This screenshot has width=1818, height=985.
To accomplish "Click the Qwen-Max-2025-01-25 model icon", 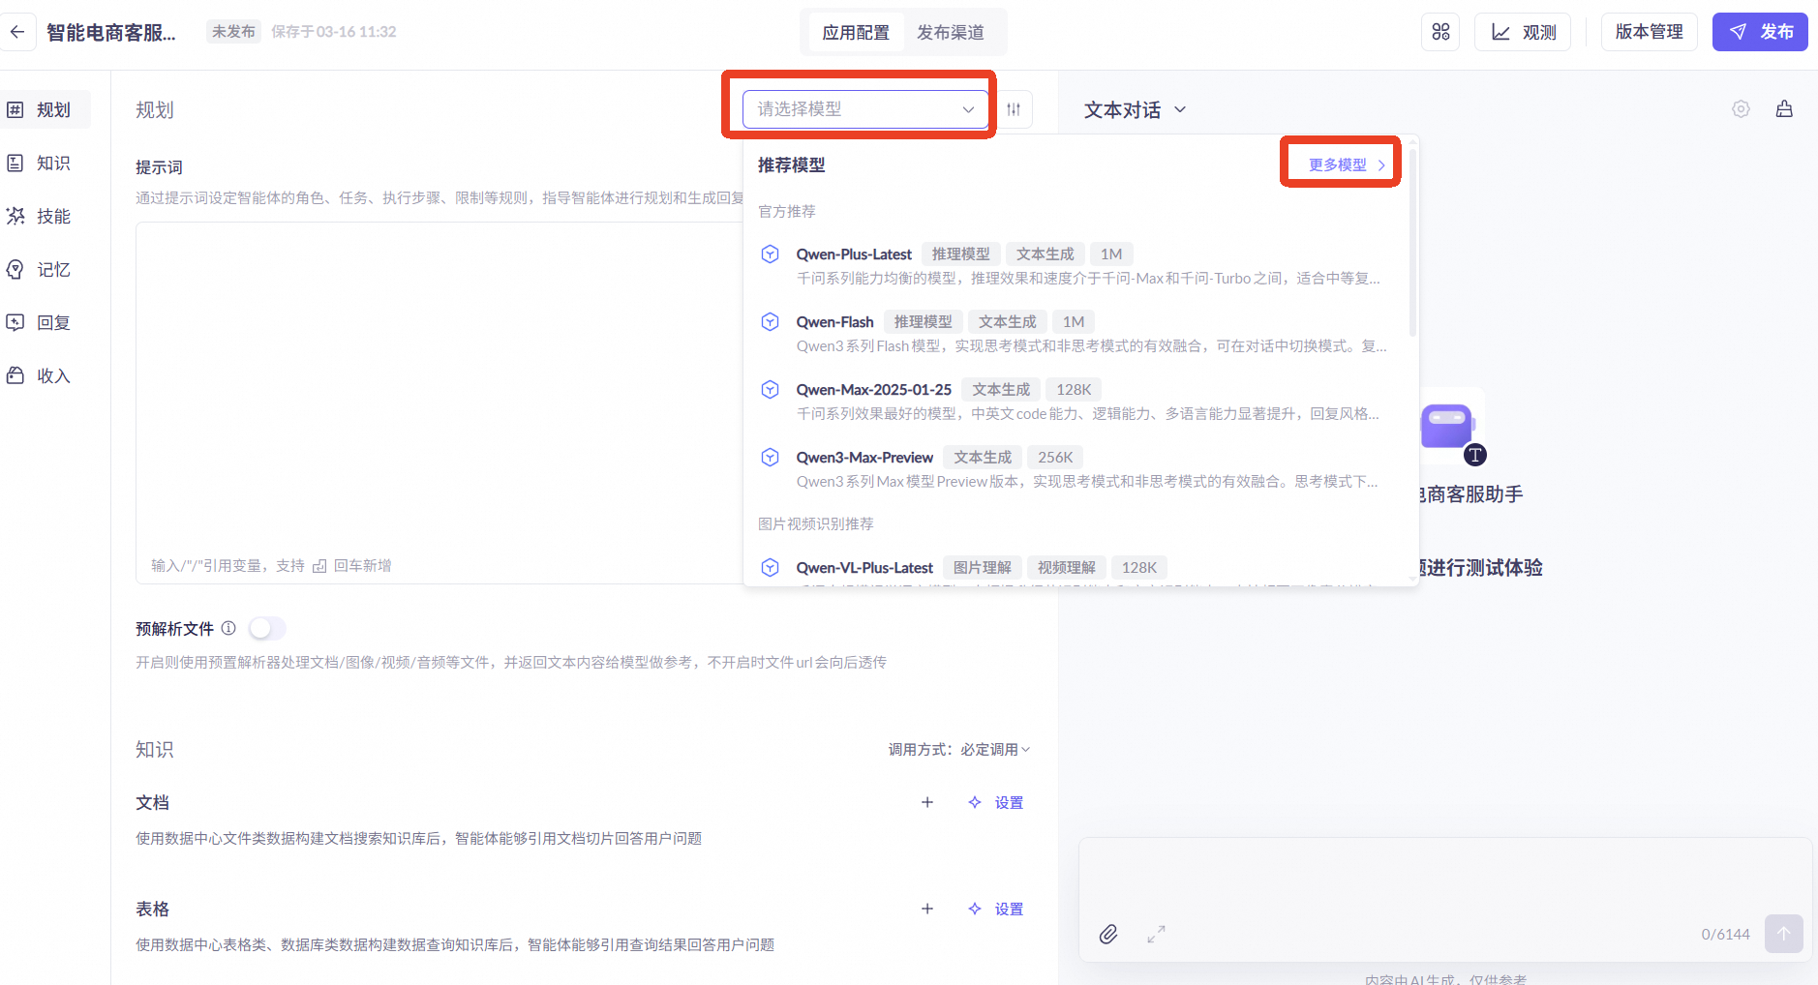I will [x=771, y=389].
